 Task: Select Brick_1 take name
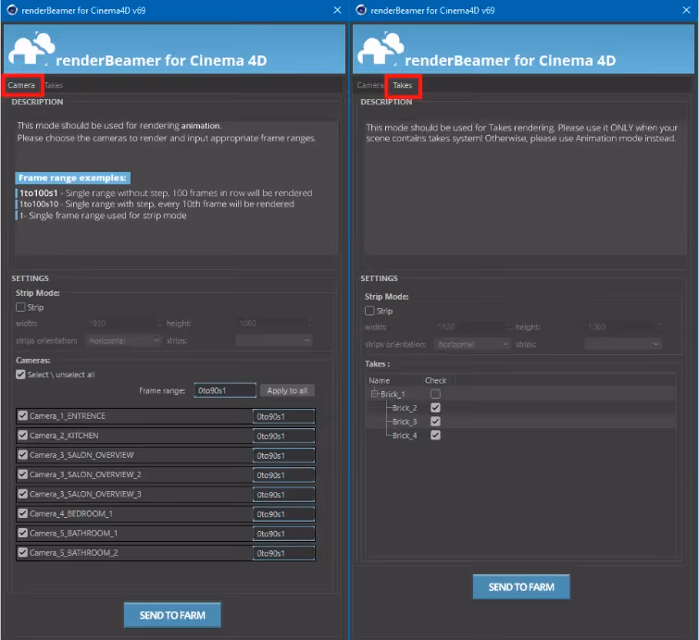(393, 394)
